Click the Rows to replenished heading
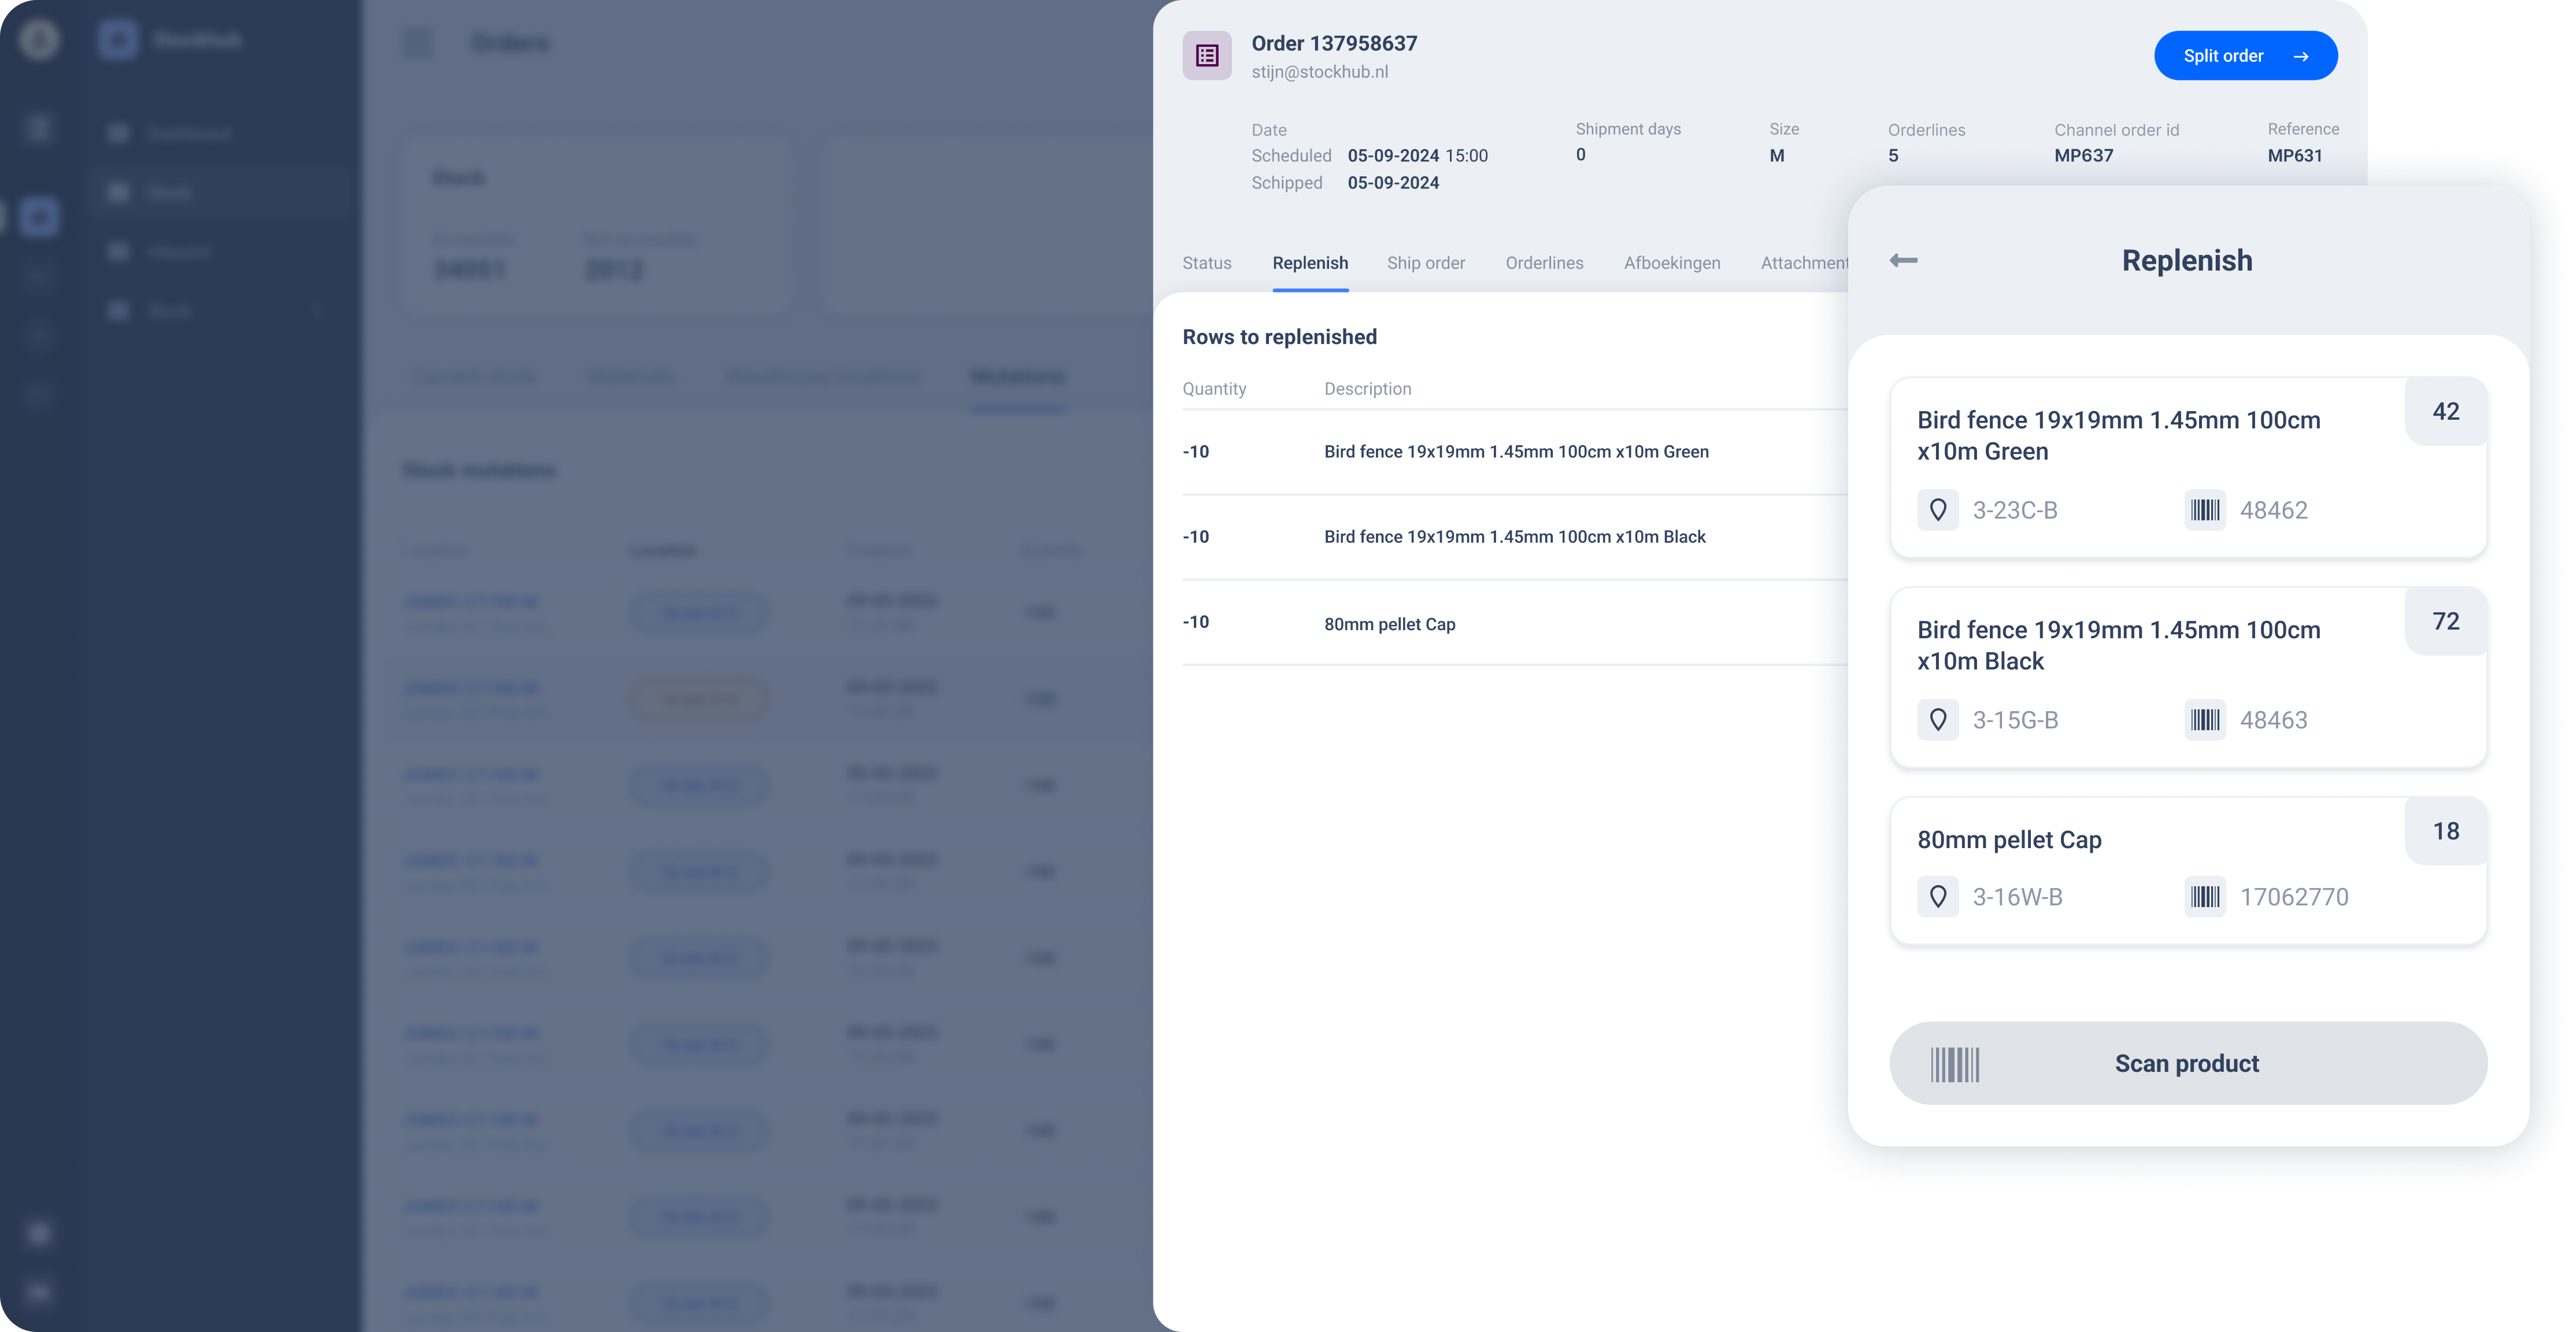This screenshot has height=1332, width=2576. (x=1279, y=337)
